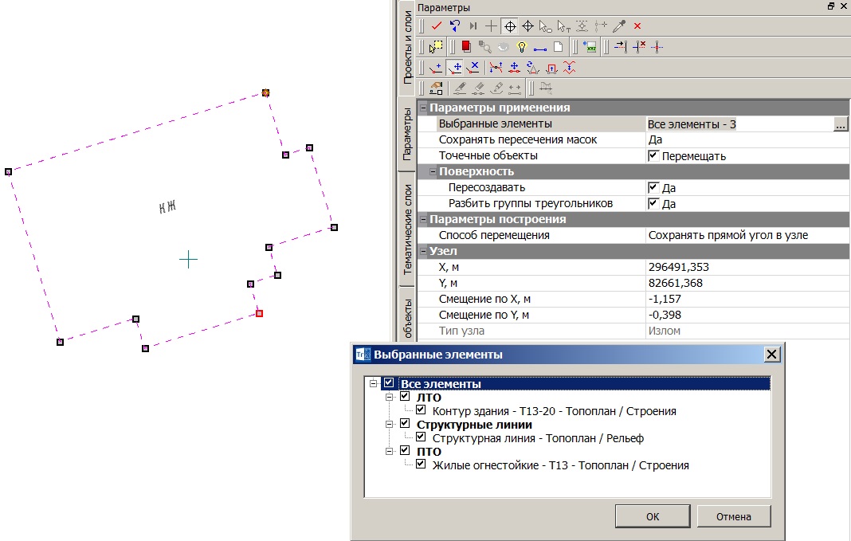Image resolution: width=851 pixels, height=541 pixels.
Task: Collapse the 'Структурные линии' tree node
Action: pos(390,425)
